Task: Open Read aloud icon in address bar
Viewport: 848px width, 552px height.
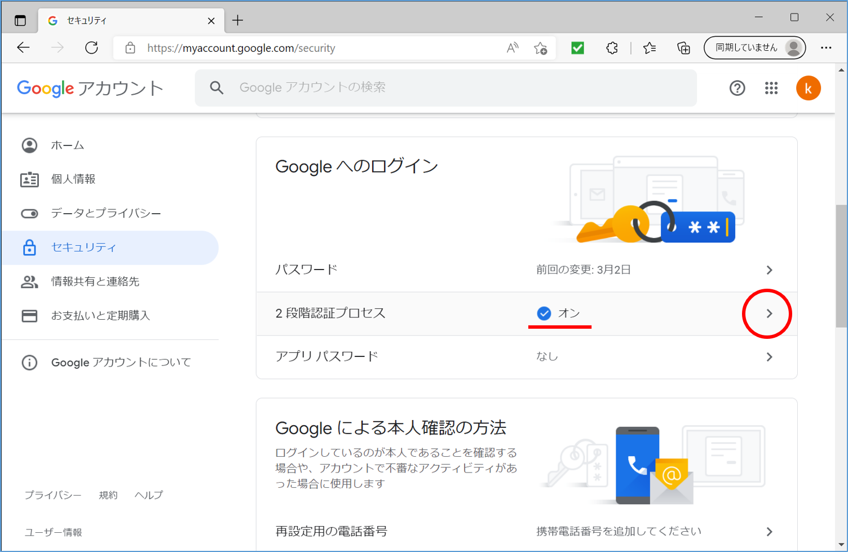Action: pyautogui.click(x=512, y=48)
